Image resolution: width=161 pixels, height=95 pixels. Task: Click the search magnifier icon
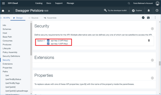click(129, 3)
